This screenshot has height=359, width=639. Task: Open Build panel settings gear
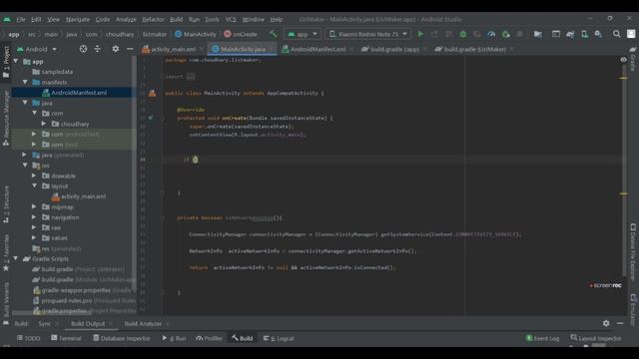606,323
